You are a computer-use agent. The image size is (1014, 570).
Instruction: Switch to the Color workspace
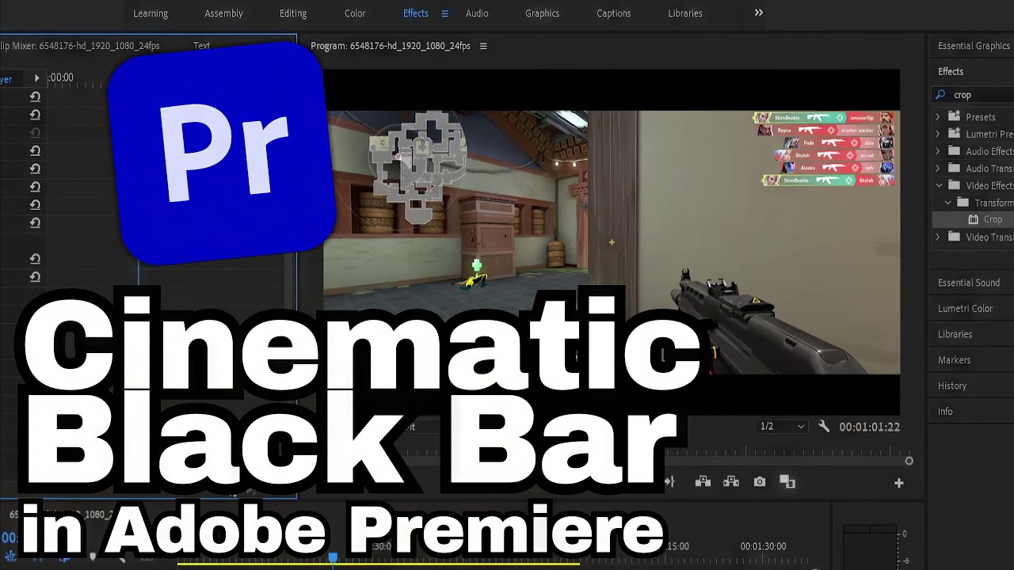click(x=355, y=13)
